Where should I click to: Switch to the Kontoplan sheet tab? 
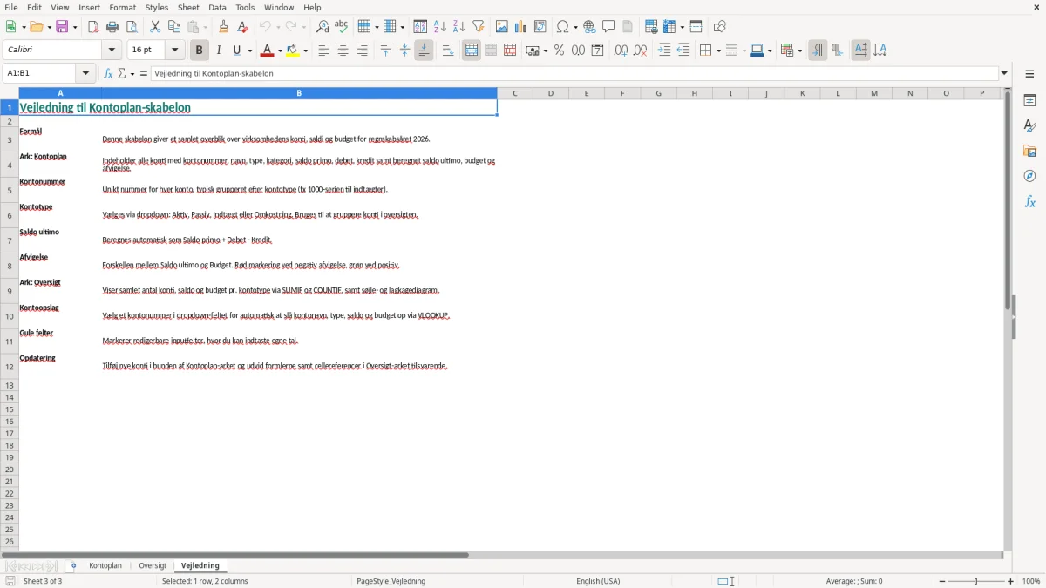click(x=105, y=565)
